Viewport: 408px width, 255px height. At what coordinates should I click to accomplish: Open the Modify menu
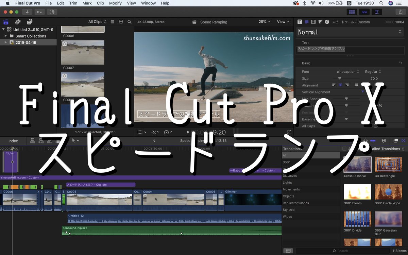pos(115,3)
